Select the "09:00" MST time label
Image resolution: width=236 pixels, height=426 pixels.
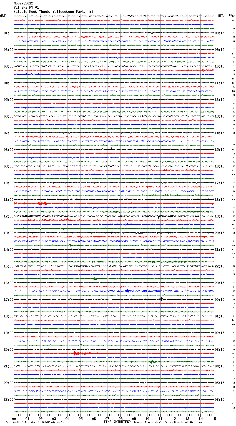(9, 166)
